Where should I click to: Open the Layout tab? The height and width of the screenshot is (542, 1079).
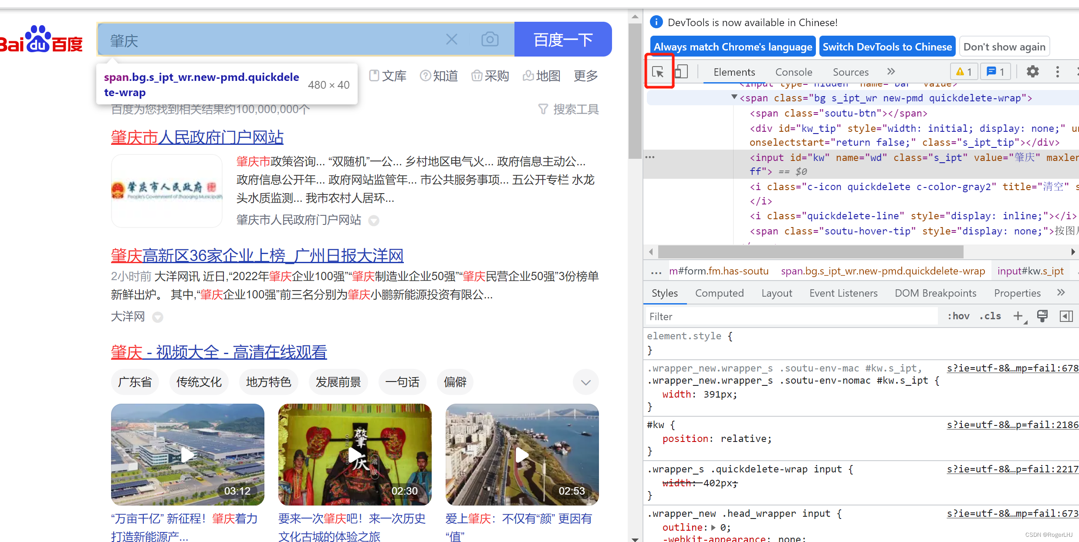click(x=777, y=293)
